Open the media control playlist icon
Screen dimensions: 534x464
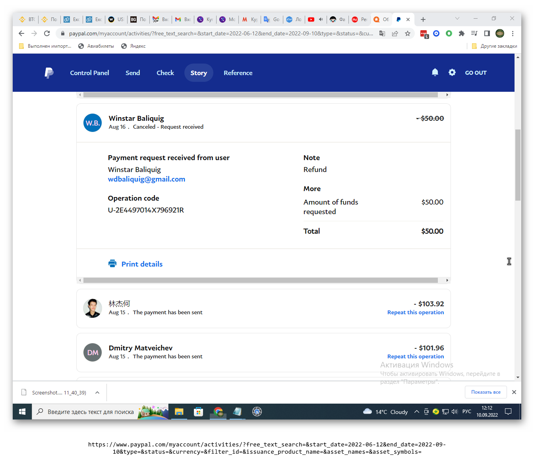(474, 33)
